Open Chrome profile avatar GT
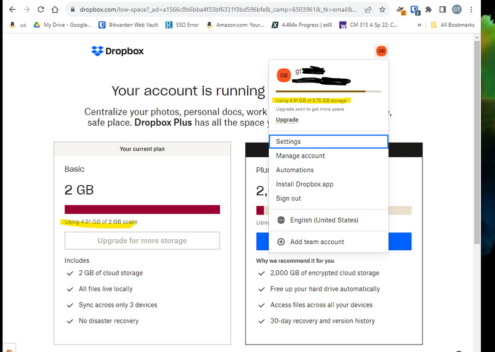The width and height of the screenshot is (495, 352). [x=457, y=9]
